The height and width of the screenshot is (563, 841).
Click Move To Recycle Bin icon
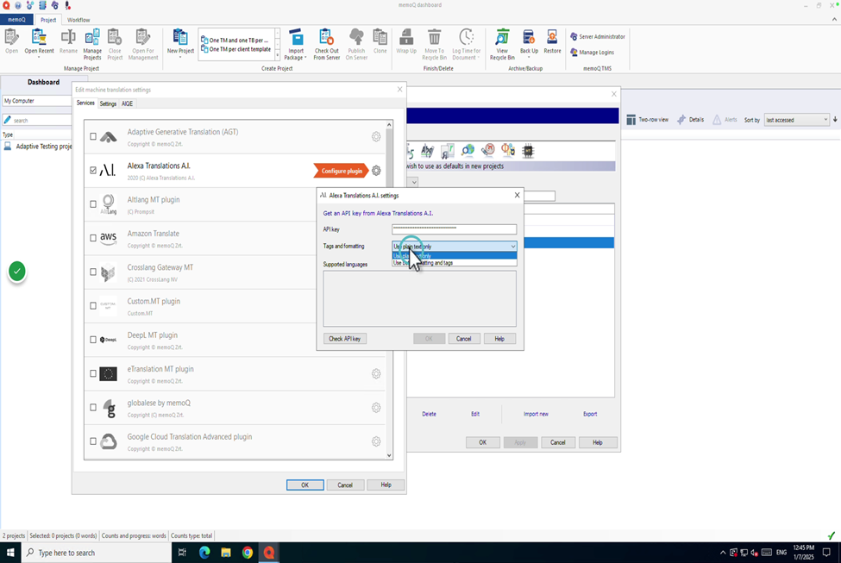(434, 45)
